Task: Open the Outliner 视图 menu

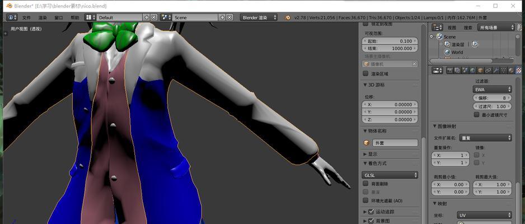Action: click(x=452, y=27)
